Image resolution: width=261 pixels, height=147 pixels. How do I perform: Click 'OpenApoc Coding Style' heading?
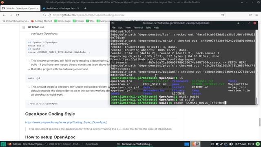point(50,114)
